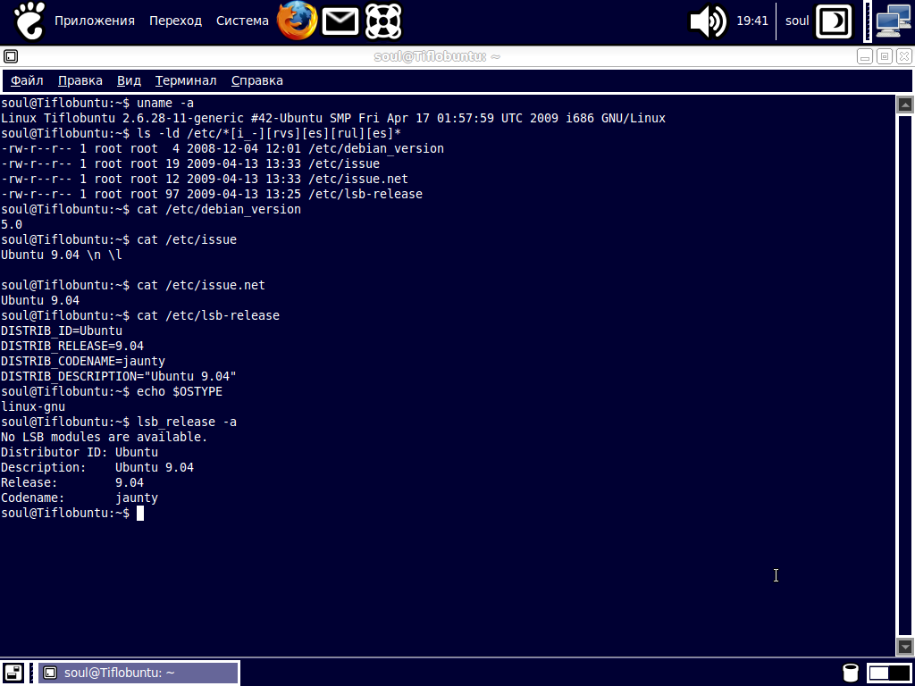The width and height of the screenshot is (915, 686).
Task: Click the /etc/lsb-release listing line
Action: coord(211,194)
